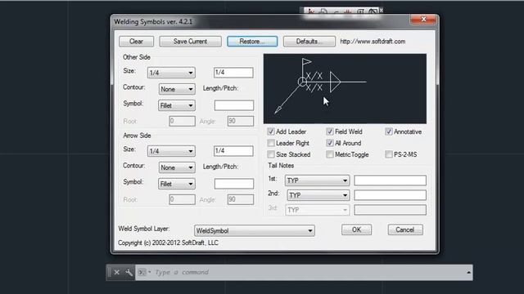524x294 pixels.
Task: Open Other Side Contour dropdown
Action: (x=177, y=89)
